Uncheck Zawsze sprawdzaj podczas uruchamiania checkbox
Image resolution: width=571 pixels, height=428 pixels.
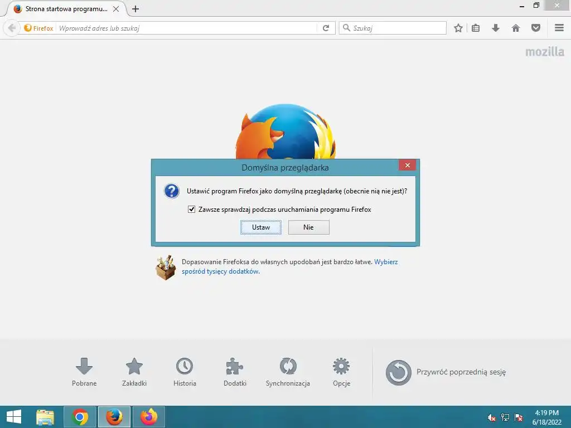(x=192, y=210)
